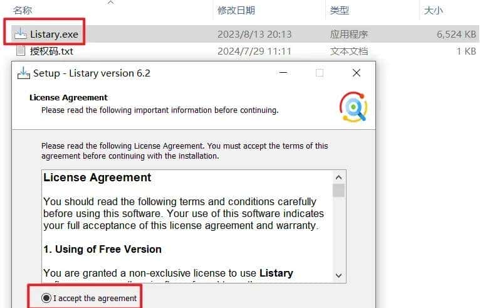The image size is (480, 308).
Task: Select "I accept the agreement" radio button
Action: (x=46, y=298)
